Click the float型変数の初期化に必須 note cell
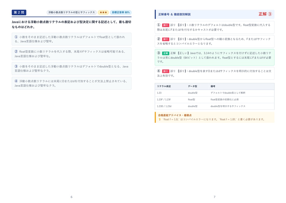The height and width of the screenshot is (203, 286). [x=225, y=100]
